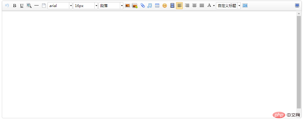This screenshot has height=125, width=303.
Task: Open the 自定义标题 custom heading dropdown
Action: tap(239, 6)
